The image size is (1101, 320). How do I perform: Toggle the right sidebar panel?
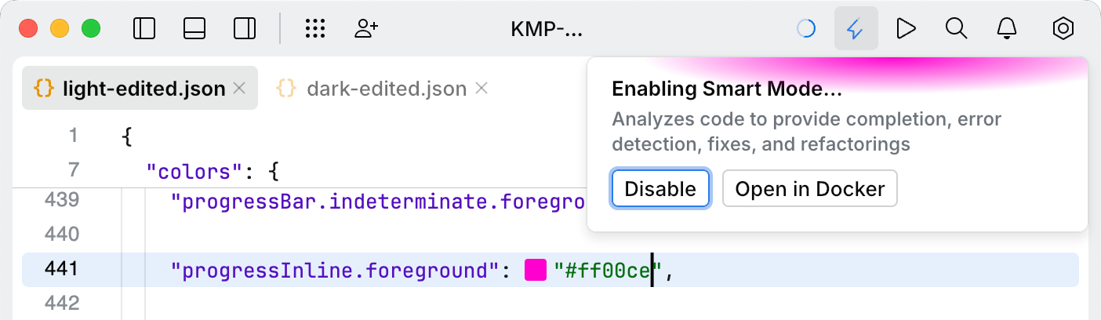(x=245, y=29)
